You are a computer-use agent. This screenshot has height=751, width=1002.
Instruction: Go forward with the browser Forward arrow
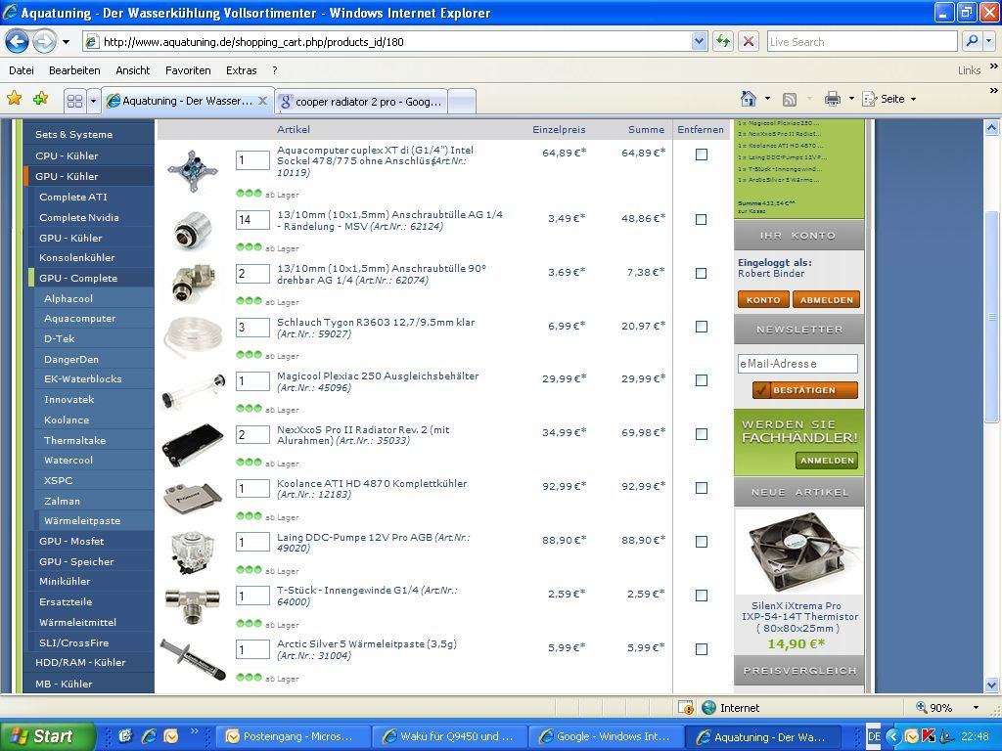point(44,42)
